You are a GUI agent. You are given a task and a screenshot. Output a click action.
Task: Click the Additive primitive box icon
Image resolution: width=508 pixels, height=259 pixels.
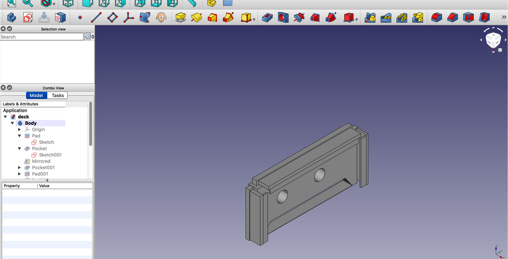point(246,17)
